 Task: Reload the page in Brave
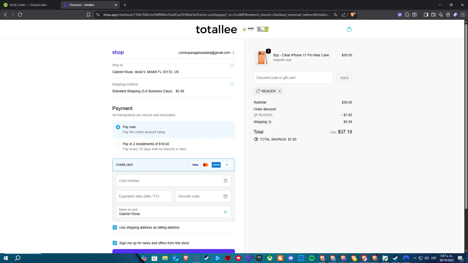click(x=20, y=15)
